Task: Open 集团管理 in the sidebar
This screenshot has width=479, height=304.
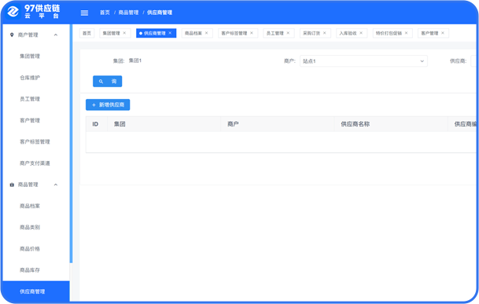Action: pos(30,56)
